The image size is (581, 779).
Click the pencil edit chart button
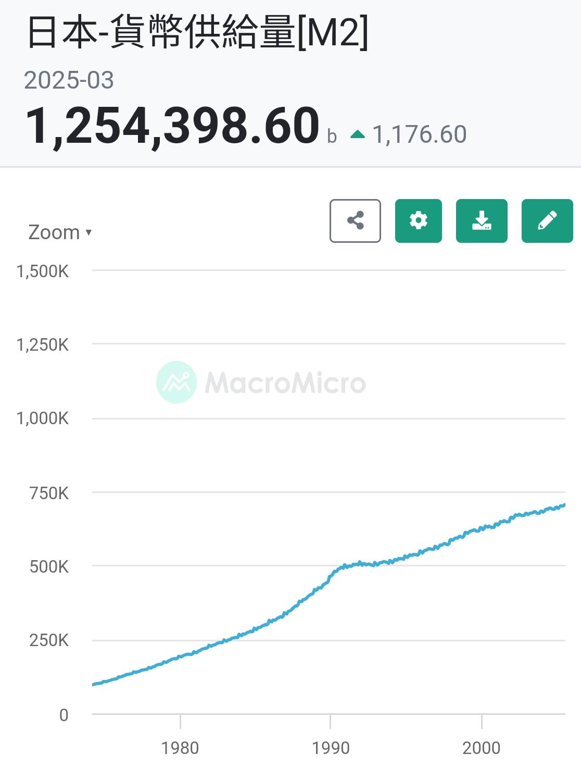pyautogui.click(x=547, y=221)
